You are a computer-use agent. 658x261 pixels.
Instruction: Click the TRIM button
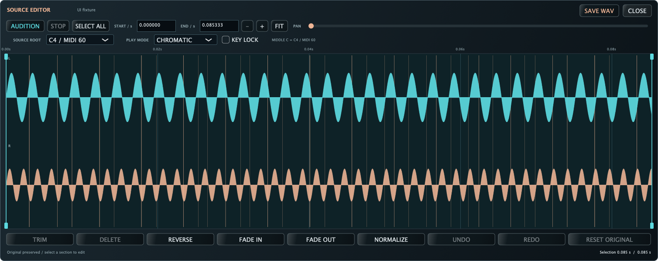tap(40, 239)
